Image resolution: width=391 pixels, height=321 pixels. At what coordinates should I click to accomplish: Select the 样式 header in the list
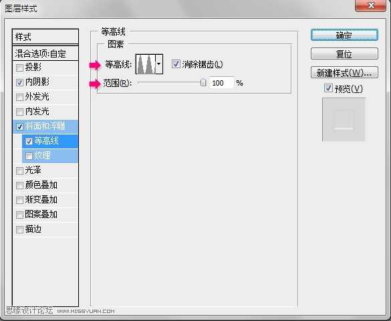coord(45,37)
